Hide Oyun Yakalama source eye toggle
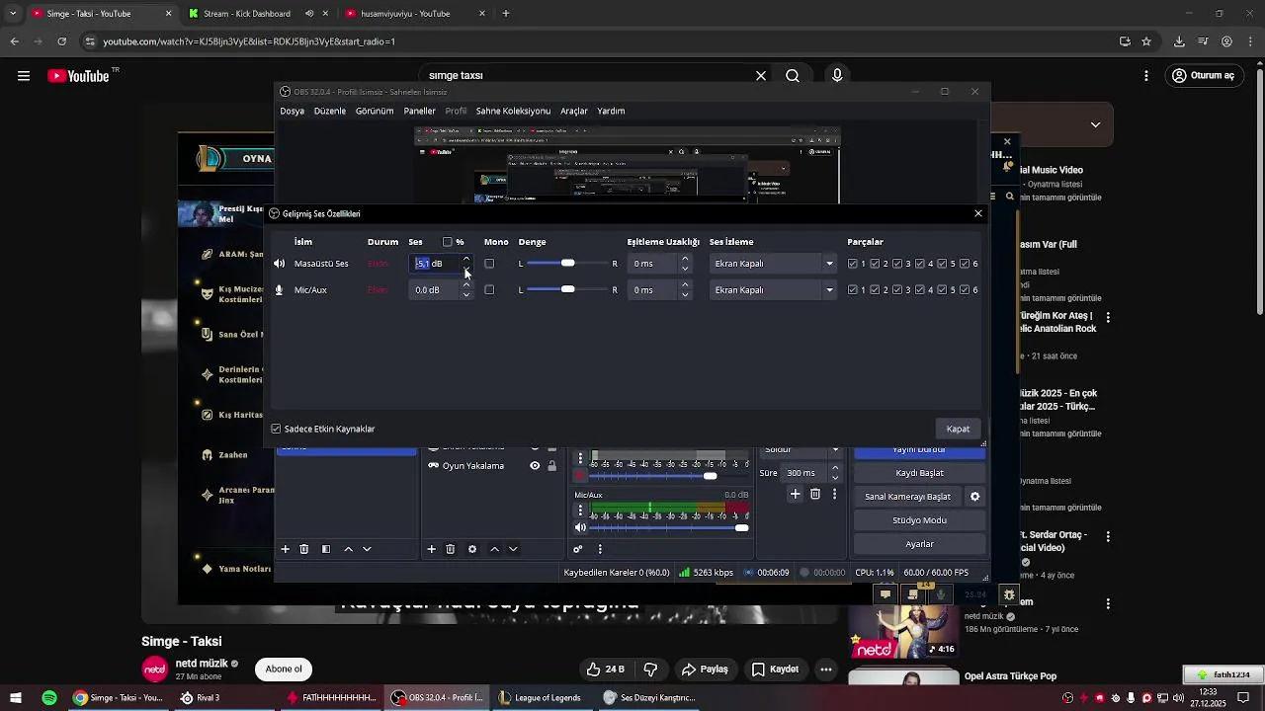The height and width of the screenshot is (711, 1265). click(535, 466)
